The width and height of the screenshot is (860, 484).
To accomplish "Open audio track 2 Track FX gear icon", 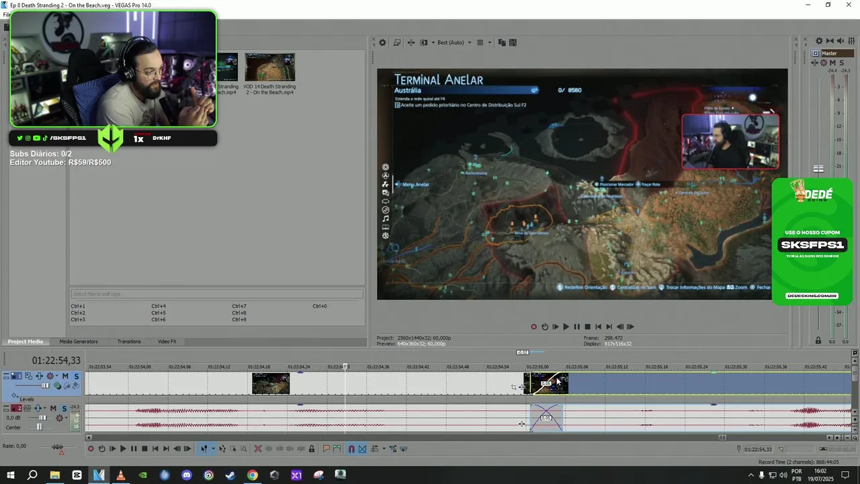I will [60, 418].
